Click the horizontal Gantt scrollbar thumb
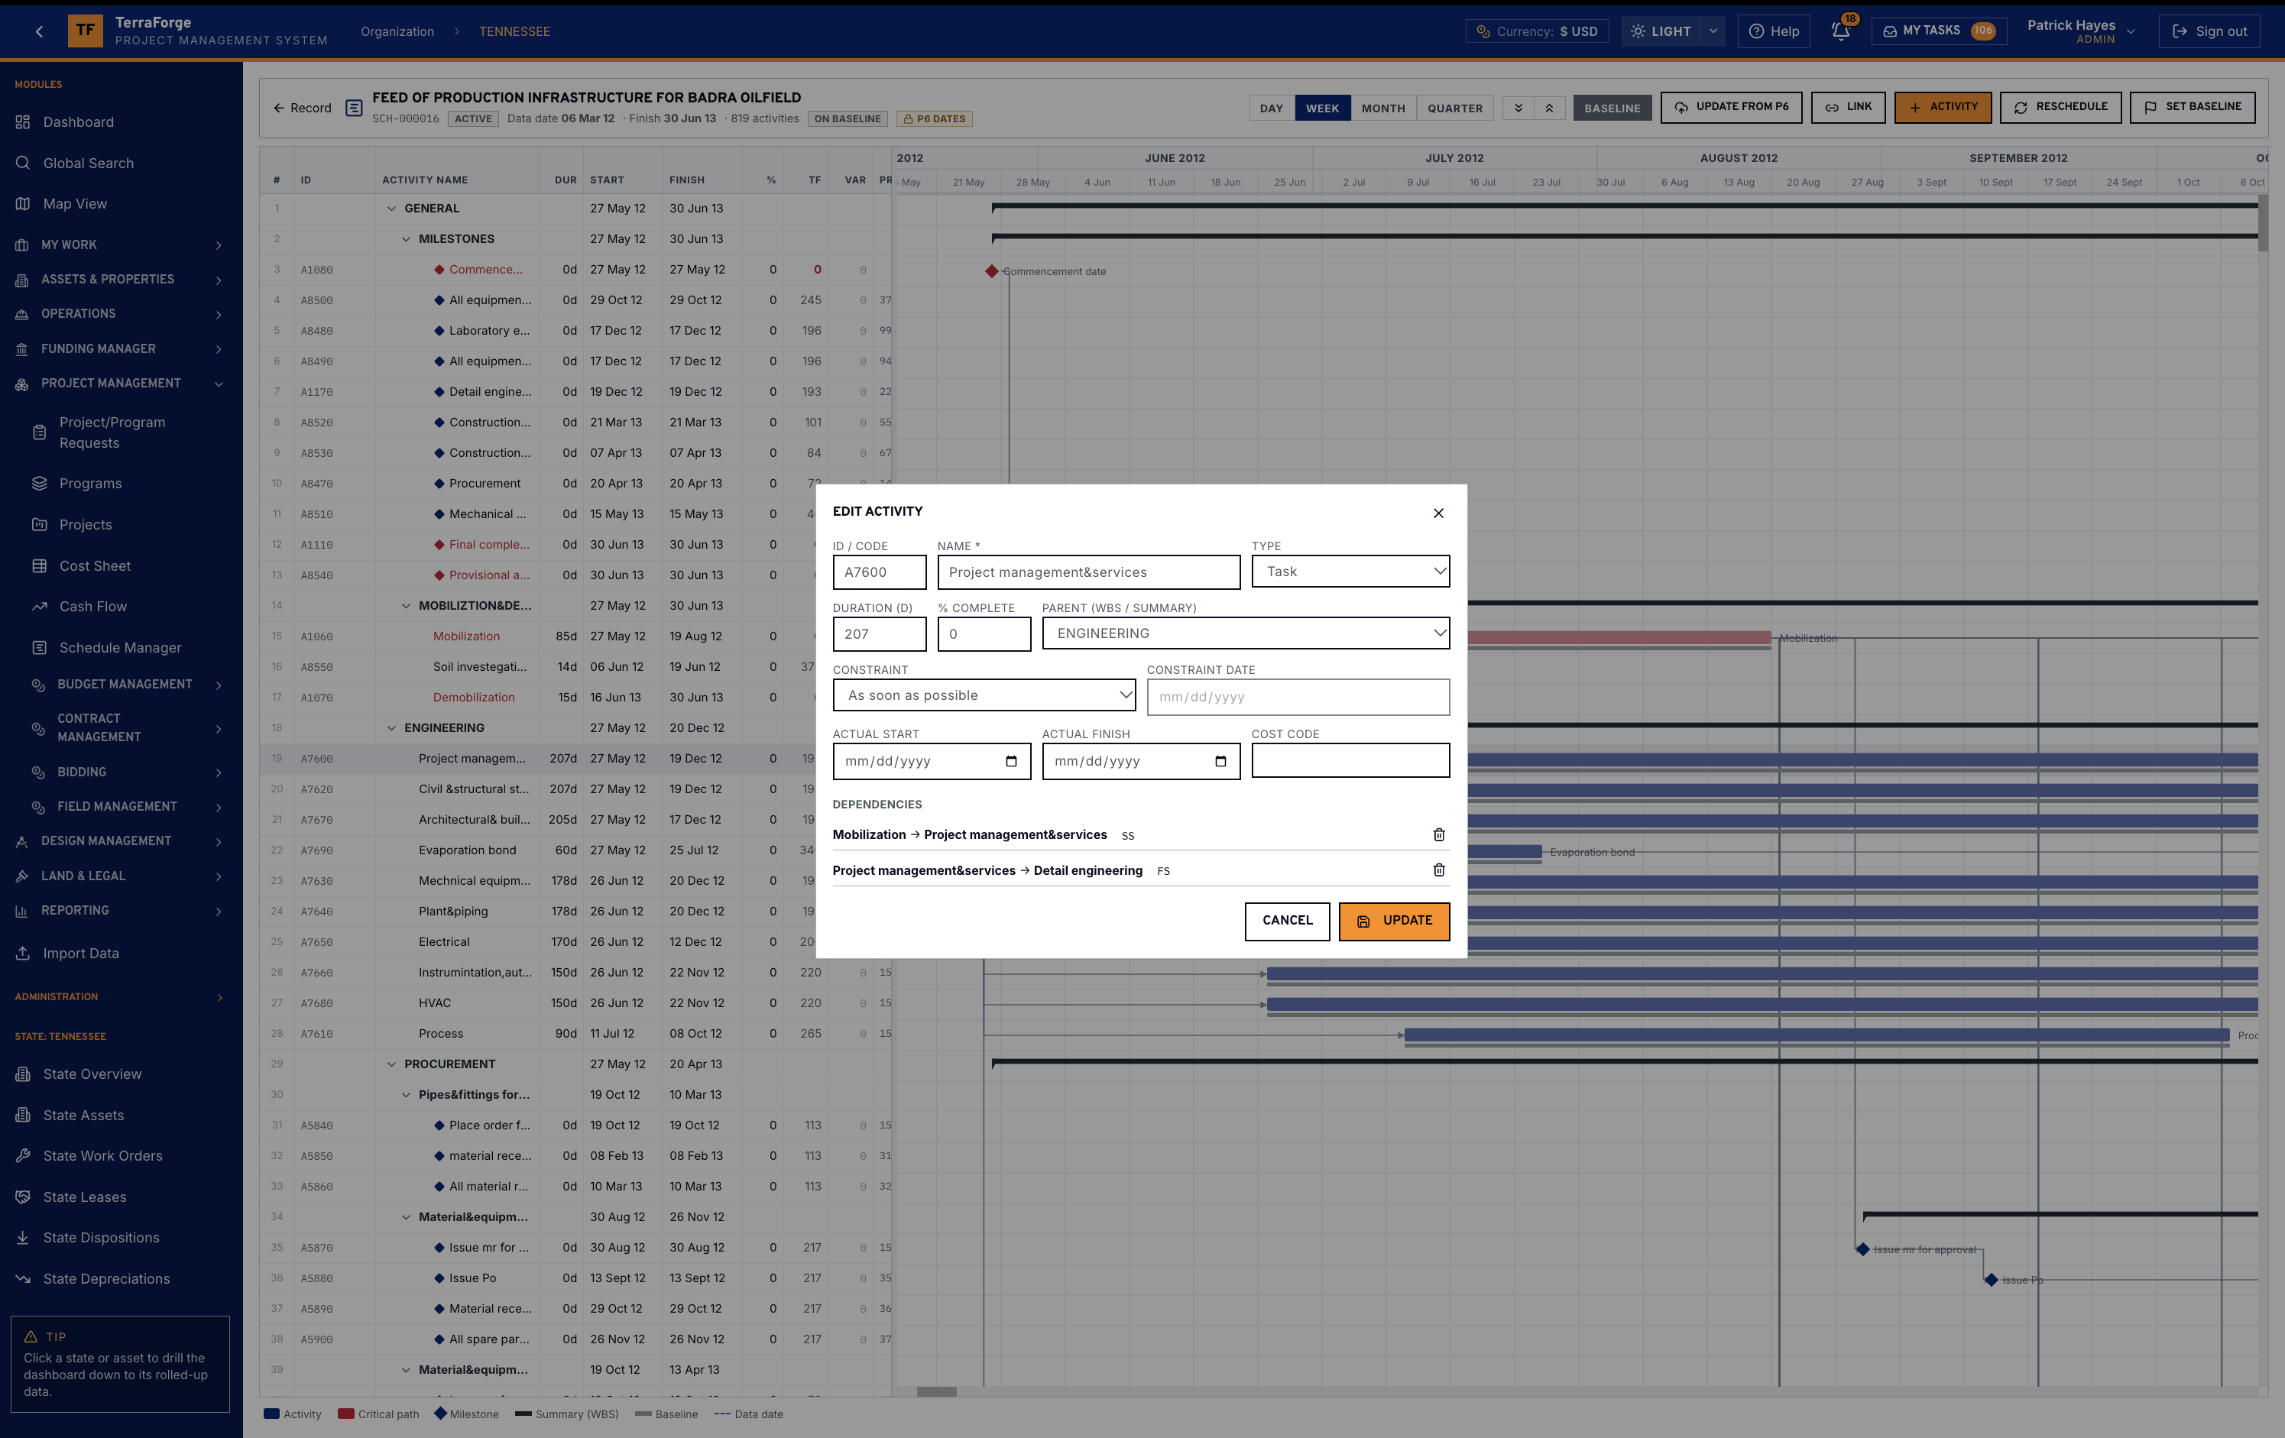Viewport: 2285px width, 1438px height. tap(937, 1391)
